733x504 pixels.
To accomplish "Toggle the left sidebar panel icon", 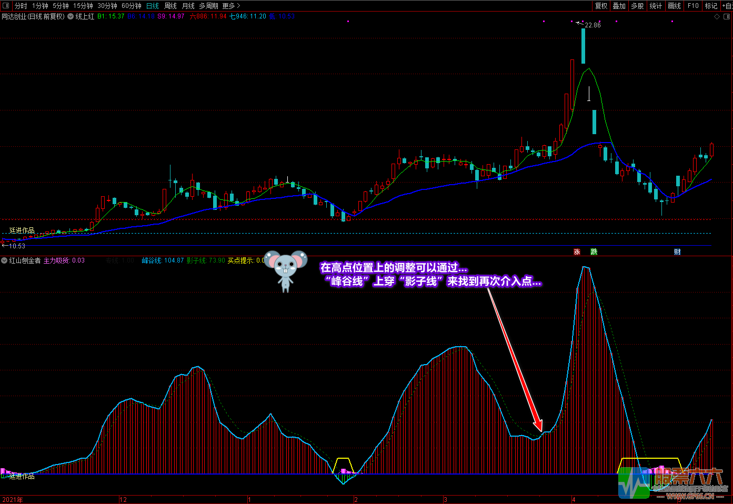I will coord(6,6).
